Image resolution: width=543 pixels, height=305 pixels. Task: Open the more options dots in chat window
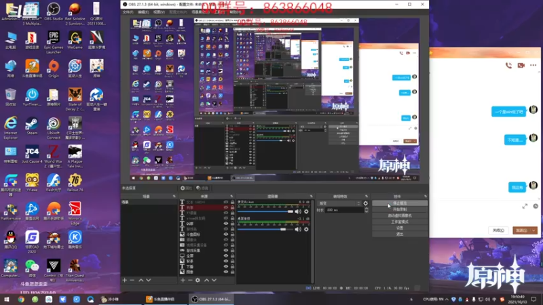(533, 65)
